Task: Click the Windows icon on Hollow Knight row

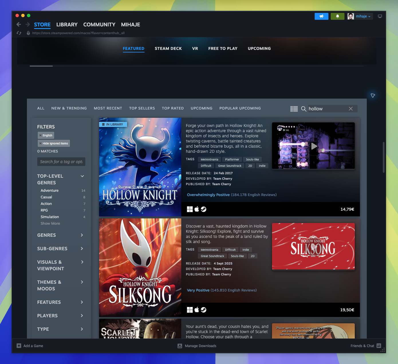Action: coord(190,209)
